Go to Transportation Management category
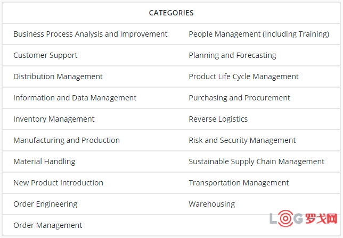 point(239,183)
